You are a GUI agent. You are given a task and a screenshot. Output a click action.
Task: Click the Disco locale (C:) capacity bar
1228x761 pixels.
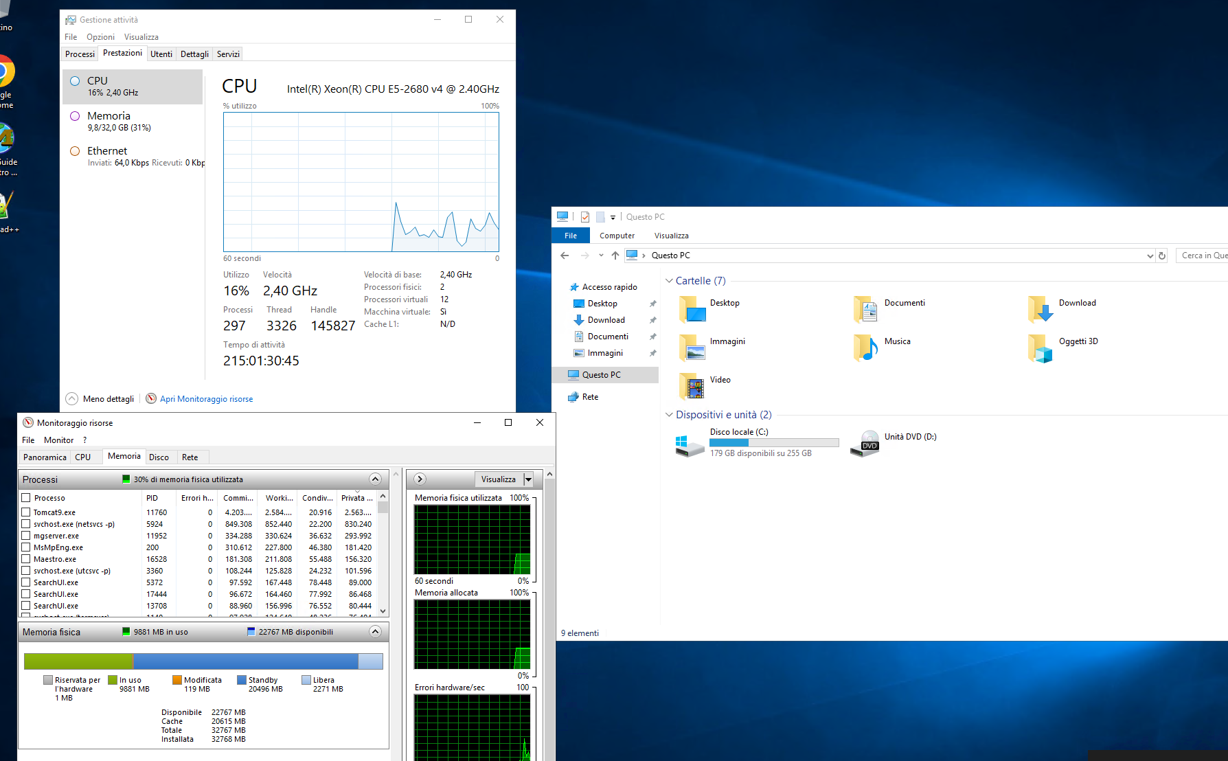coord(774,443)
